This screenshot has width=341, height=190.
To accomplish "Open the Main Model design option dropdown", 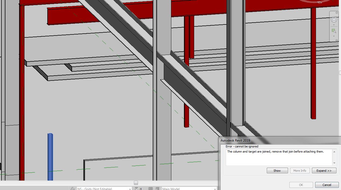I will 215,189.
